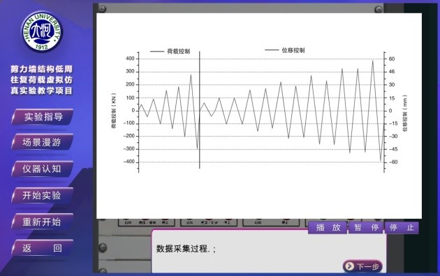Click the top-right panel screw icon
Viewport: 440px width, 276px height.
pyautogui.click(x=379, y=9)
